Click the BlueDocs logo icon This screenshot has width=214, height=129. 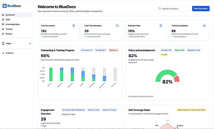tap(5, 6)
